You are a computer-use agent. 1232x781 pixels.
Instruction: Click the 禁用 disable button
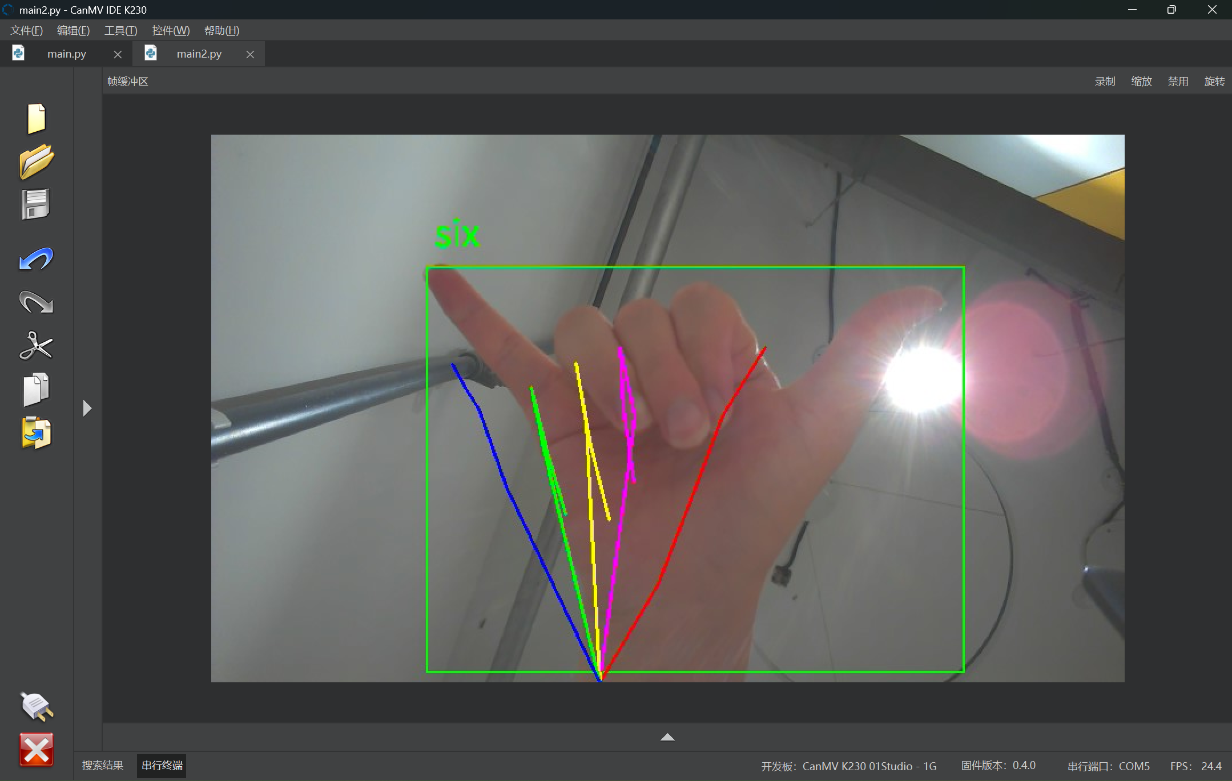pos(1178,81)
